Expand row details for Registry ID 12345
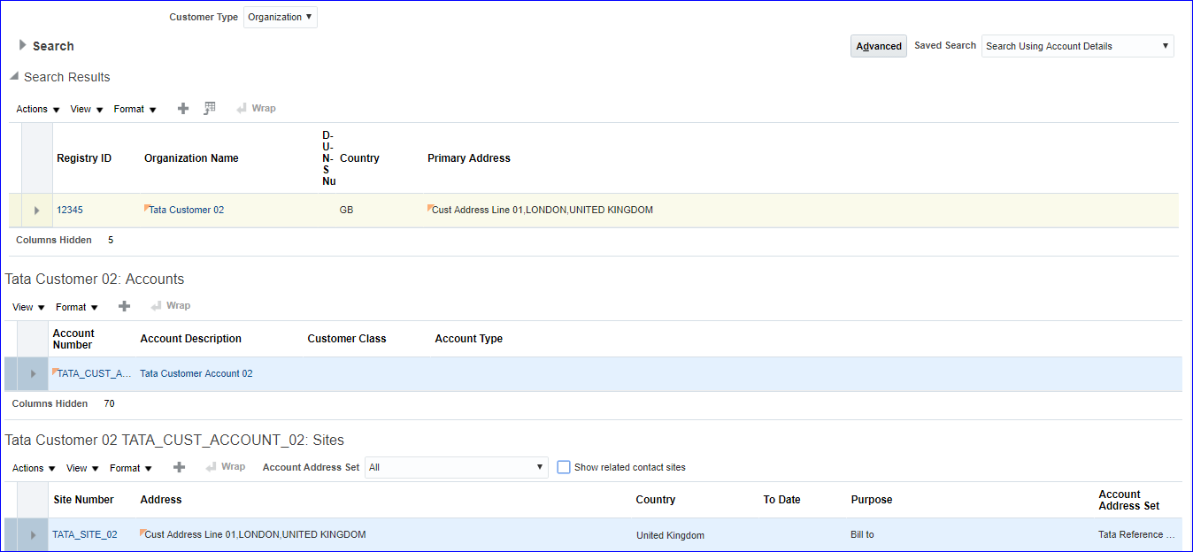The image size is (1193, 552). coord(36,211)
